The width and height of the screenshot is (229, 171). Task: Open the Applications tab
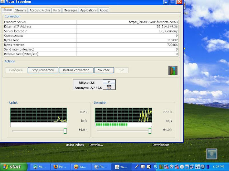(x=88, y=10)
